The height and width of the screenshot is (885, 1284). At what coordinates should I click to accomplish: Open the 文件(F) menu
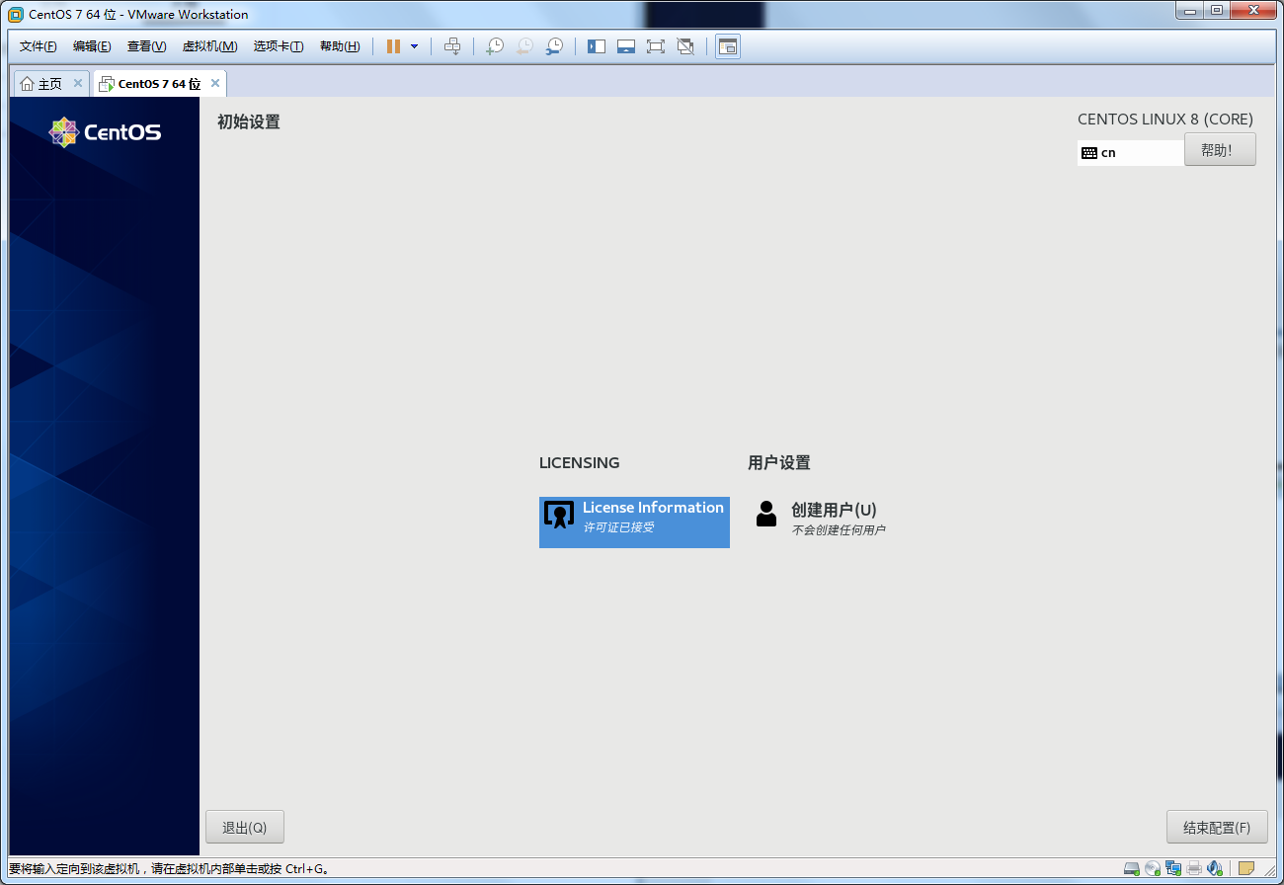click(x=39, y=46)
